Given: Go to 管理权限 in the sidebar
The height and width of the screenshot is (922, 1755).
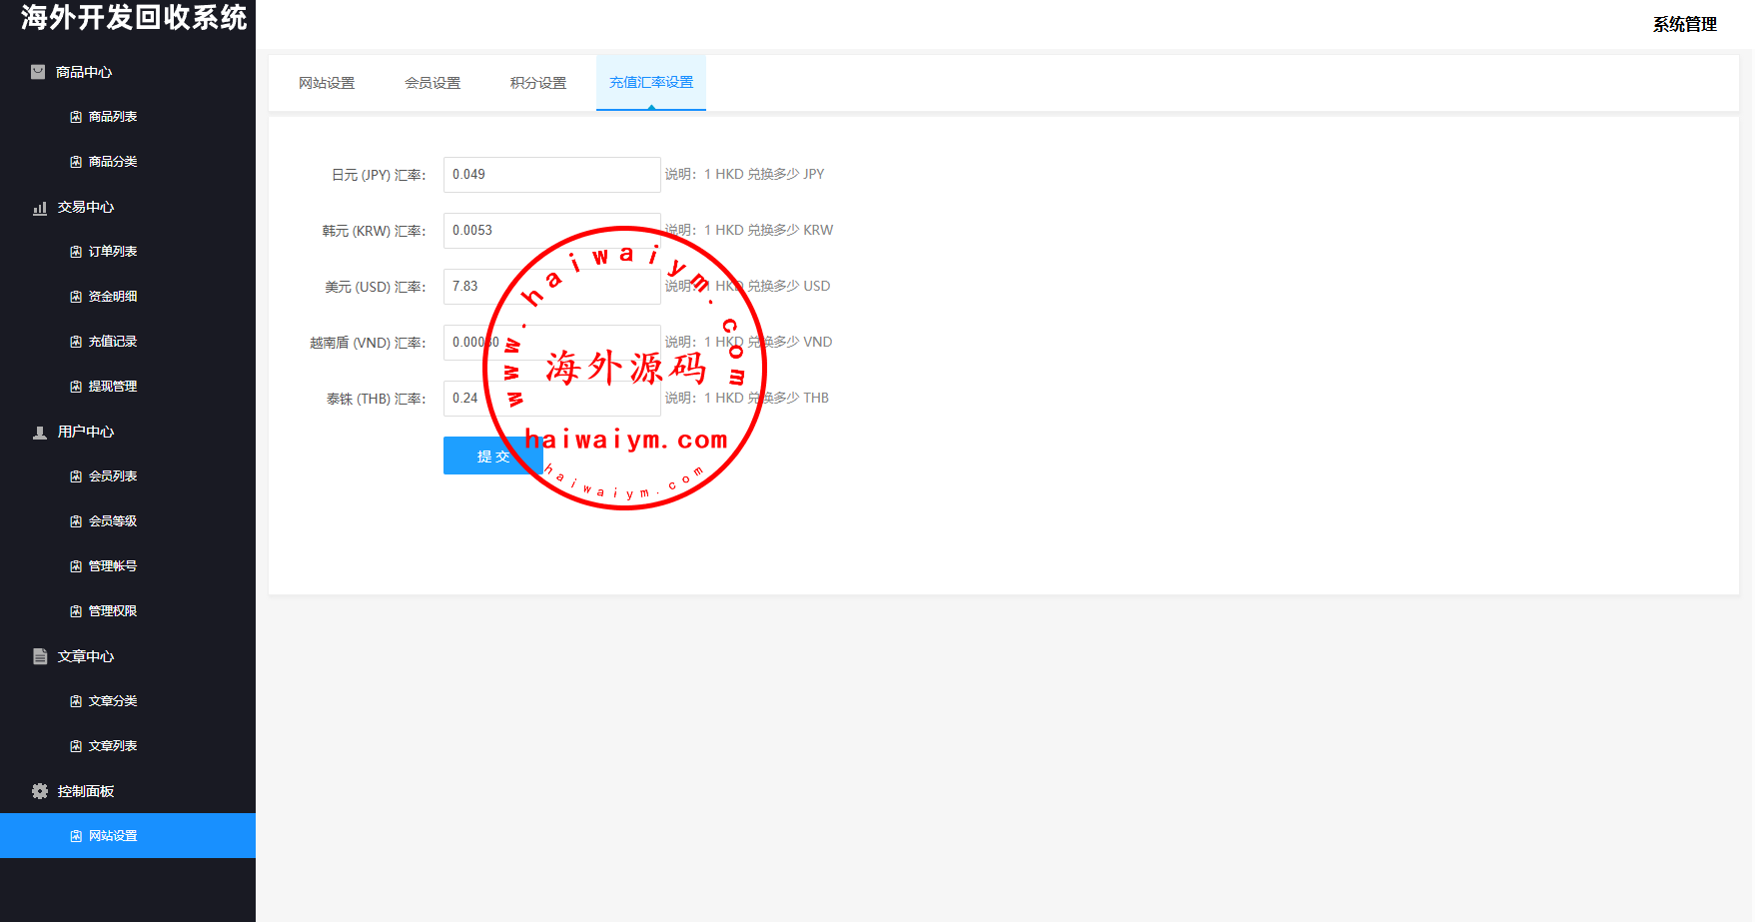Looking at the screenshot, I should [113, 611].
